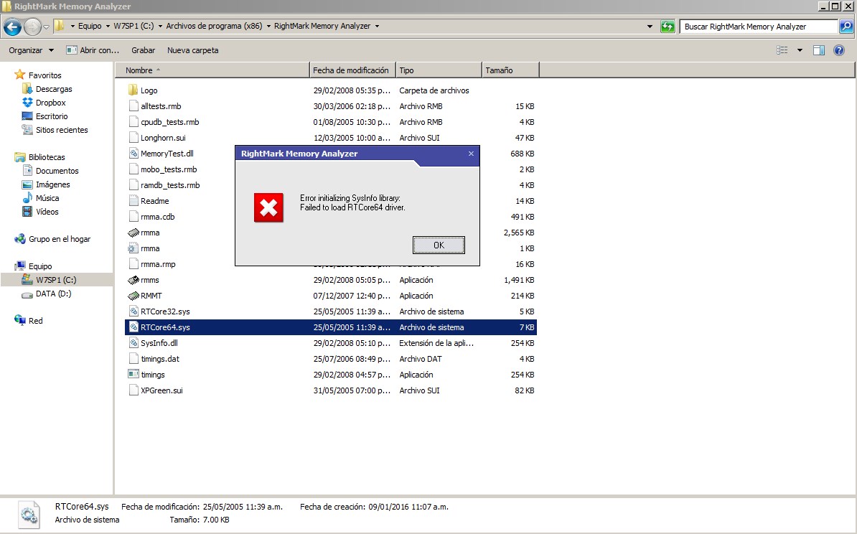The height and width of the screenshot is (534, 857).
Task: Select drive W7SP1 (C:) in sidebar
Action: pyautogui.click(x=56, y=280)
